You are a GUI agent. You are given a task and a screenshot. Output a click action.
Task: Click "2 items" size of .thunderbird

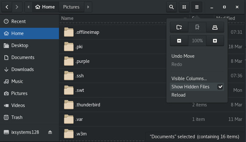[200, 105]
